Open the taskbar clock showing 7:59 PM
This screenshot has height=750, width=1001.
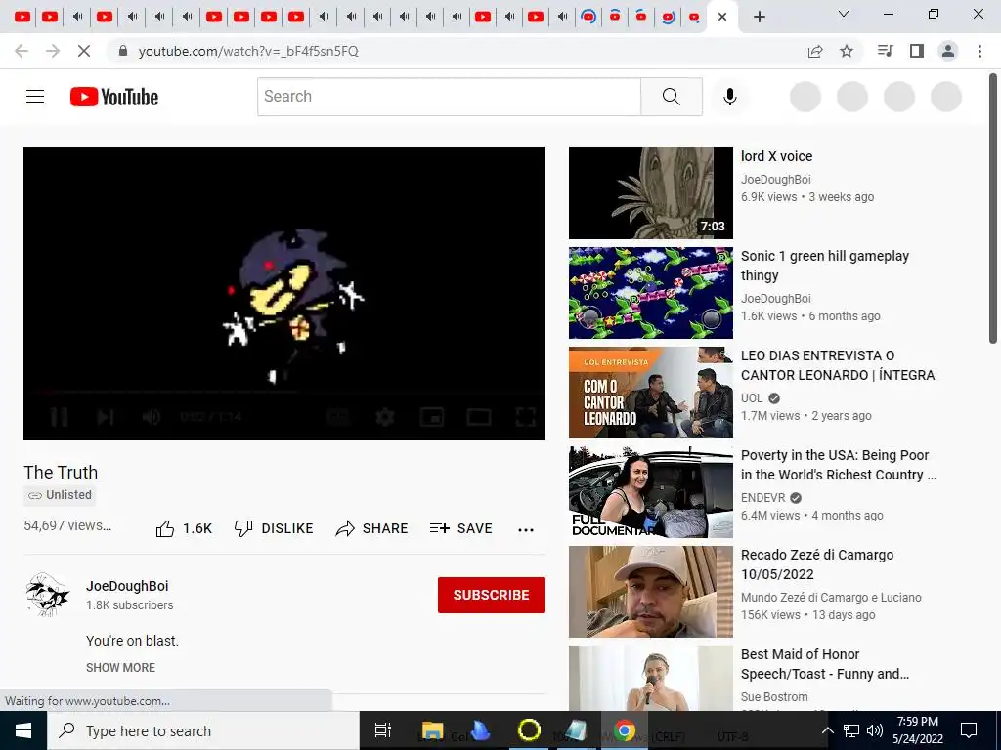[x=917, y=730]
